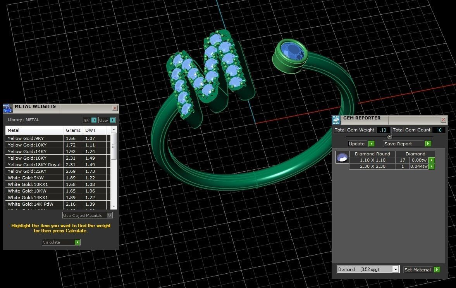This screenshot has width=456, height=288.
Task: Click the Save Report button label
Action: tap(398, 144)
